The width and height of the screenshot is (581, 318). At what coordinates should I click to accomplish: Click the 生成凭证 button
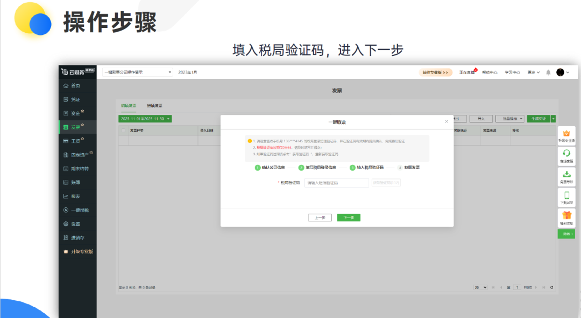tap(539, 119)
